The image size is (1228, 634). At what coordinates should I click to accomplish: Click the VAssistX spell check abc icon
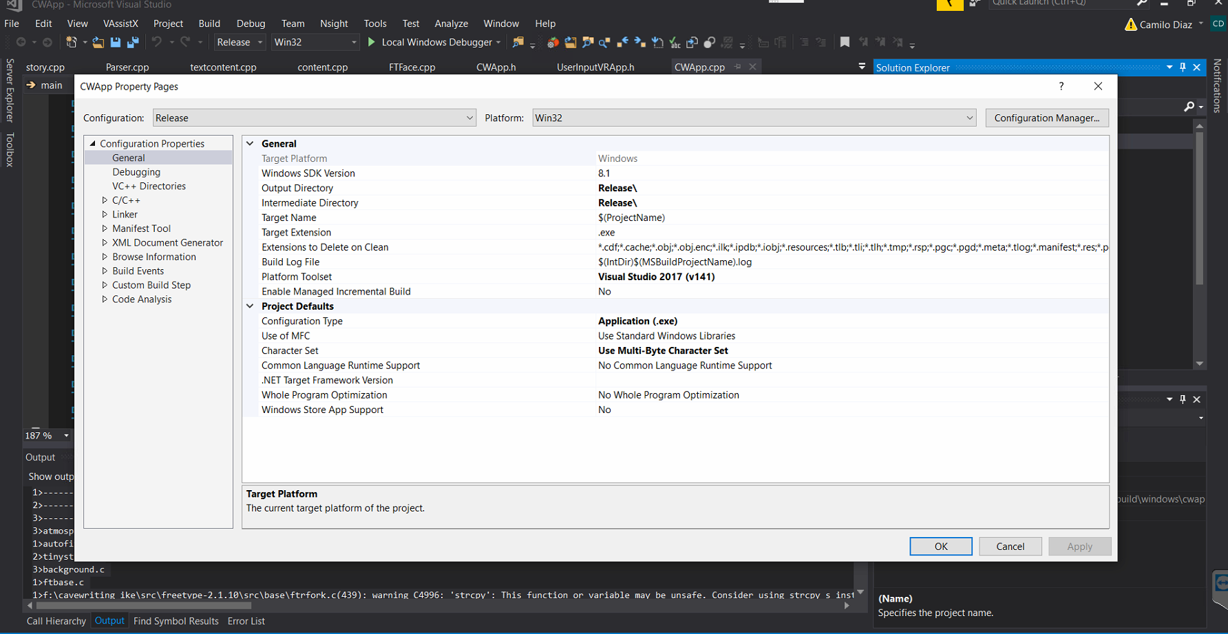pyautogui.click(x=675, y=42)
